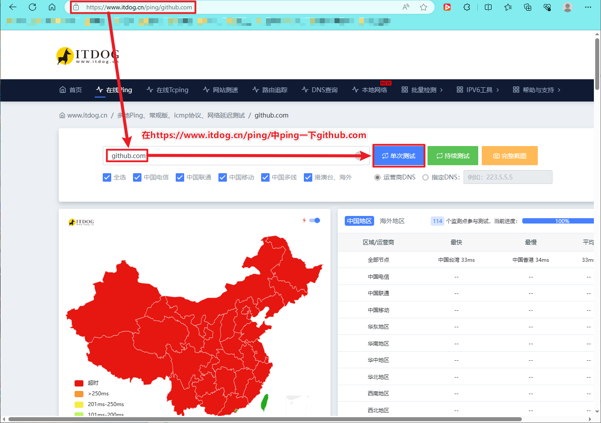Viewport: 601px width, 423px height.
Task: Click the orange >250ms legend swatch
Action: [x=79, y=394]
